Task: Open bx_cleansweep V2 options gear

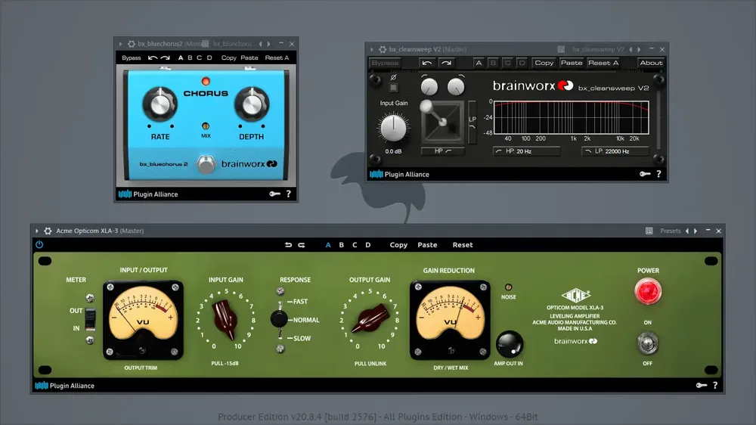Action: (x=383, y=49)
